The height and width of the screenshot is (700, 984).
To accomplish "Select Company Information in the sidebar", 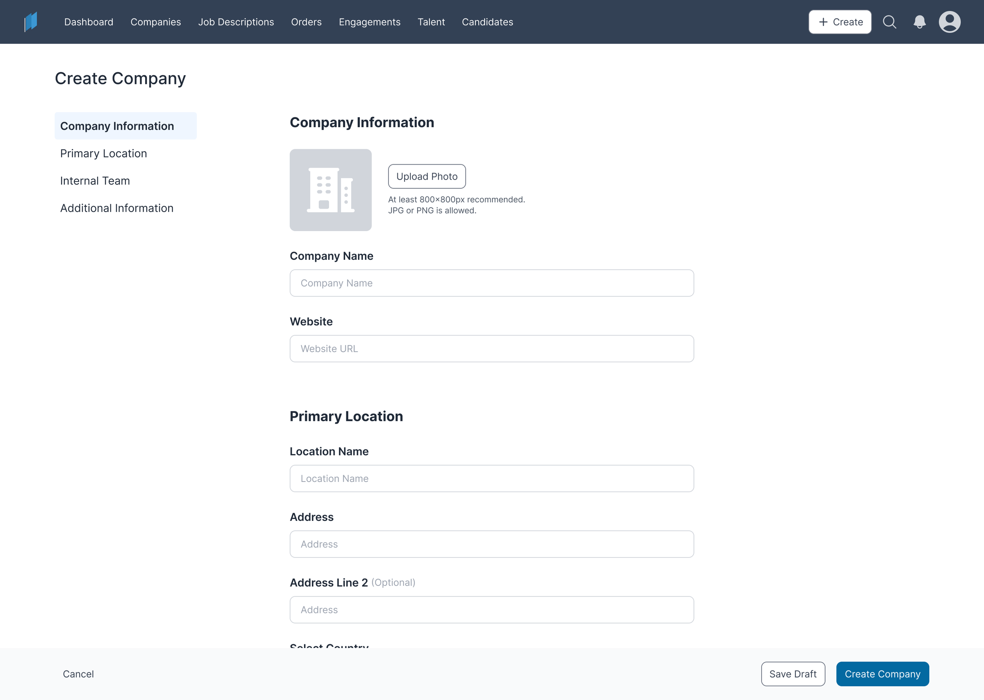I will [x=126, y=126].
